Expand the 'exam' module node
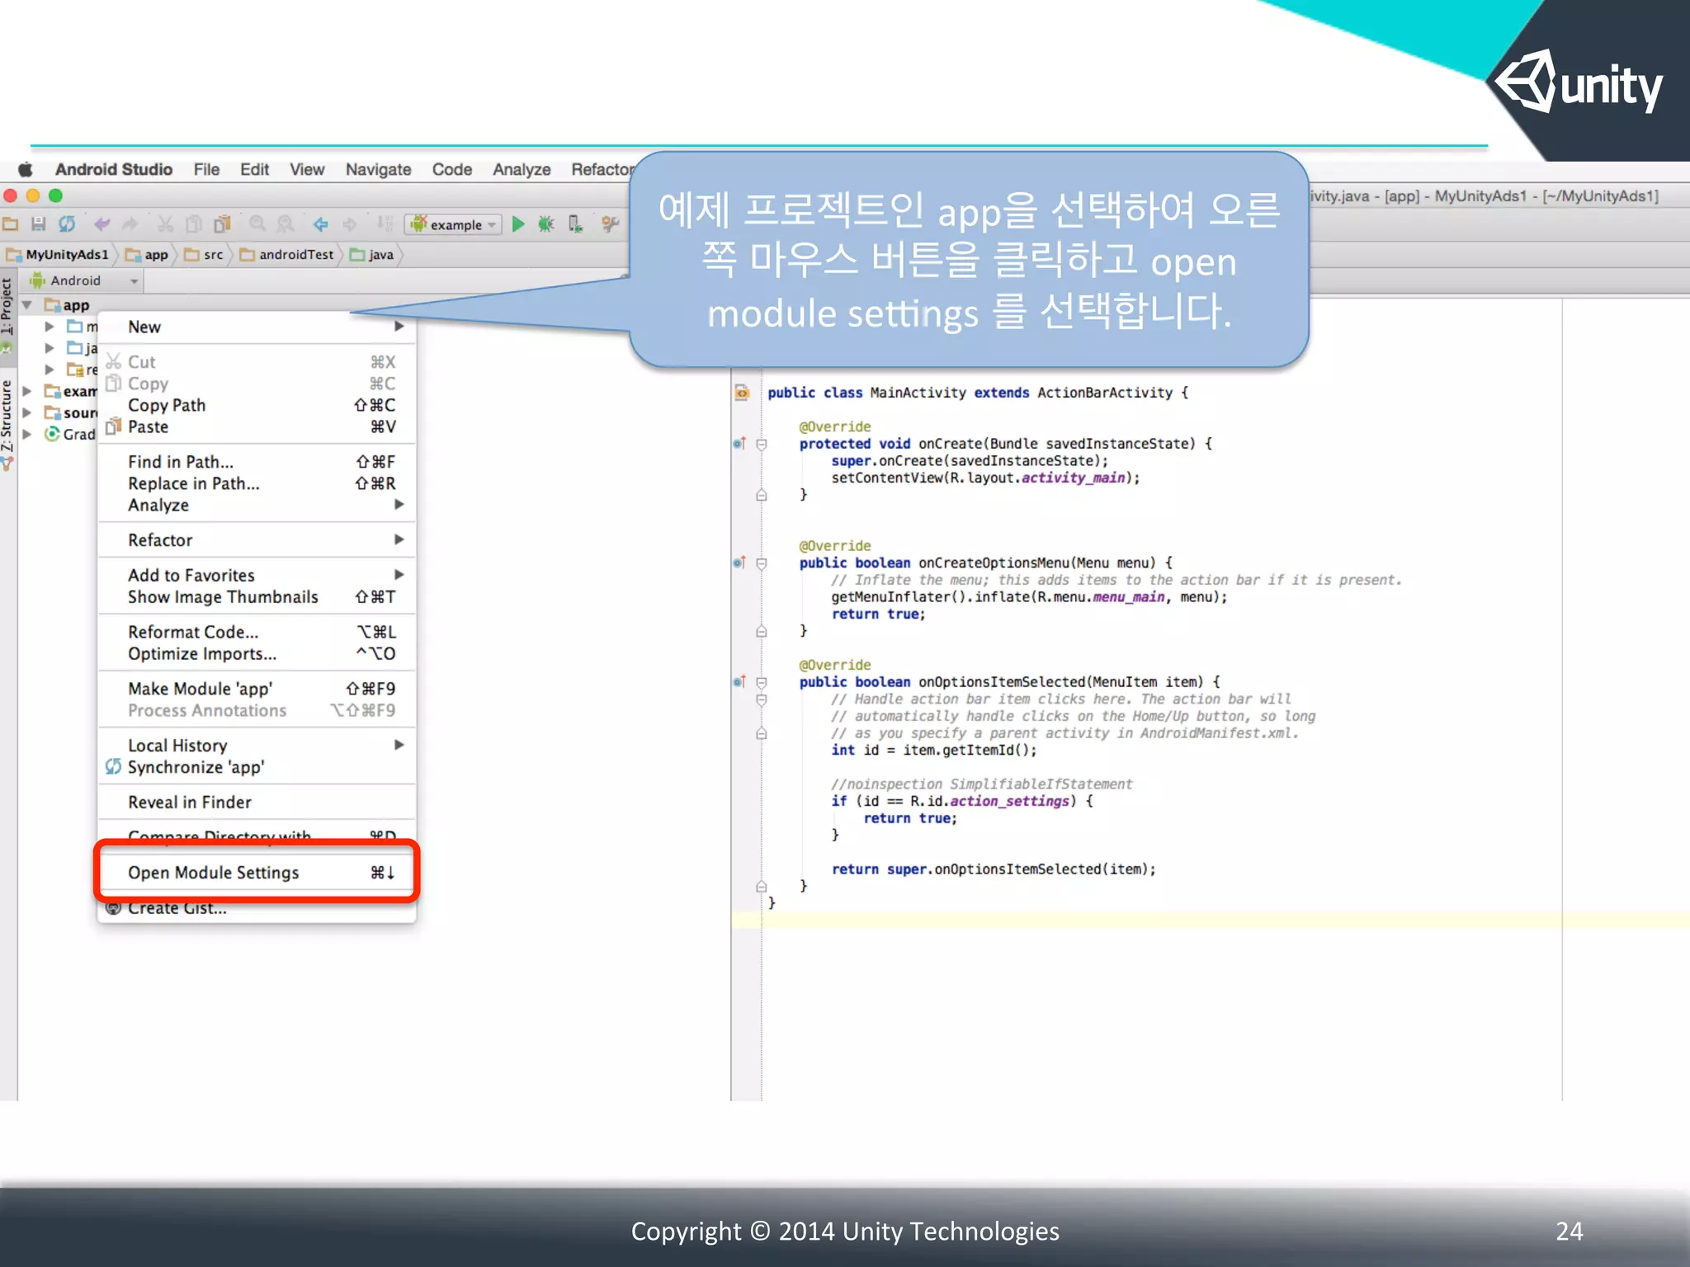 click(27, 391)
